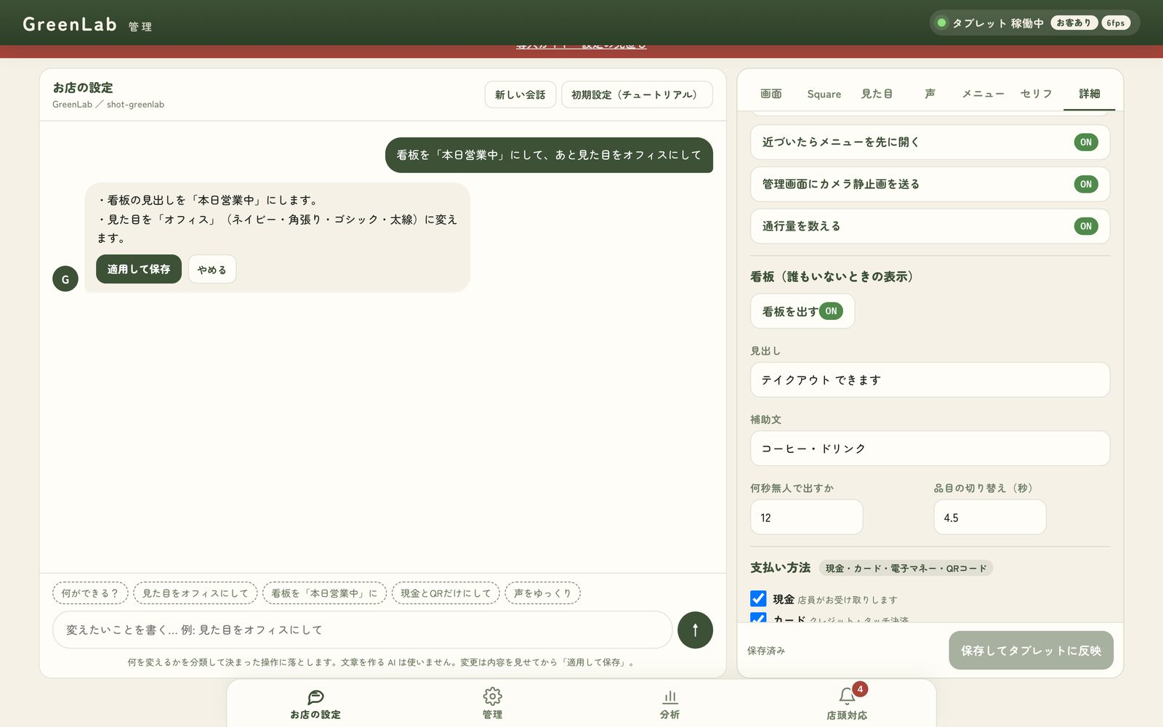Open 管理 gear icon in bottom nav
Screen dimensions: 1163x727
coord(492,696)
